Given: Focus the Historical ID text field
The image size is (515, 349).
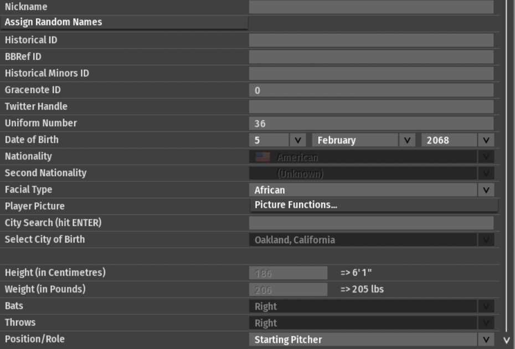Looking at the screenshot, I should tap(371, 40).
